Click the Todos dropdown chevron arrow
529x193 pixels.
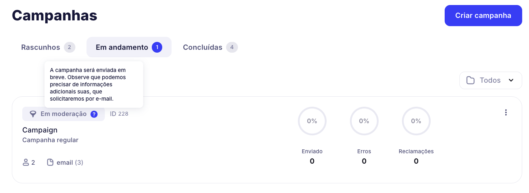511,80
